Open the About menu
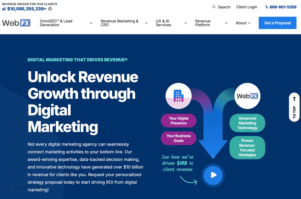 241,23
